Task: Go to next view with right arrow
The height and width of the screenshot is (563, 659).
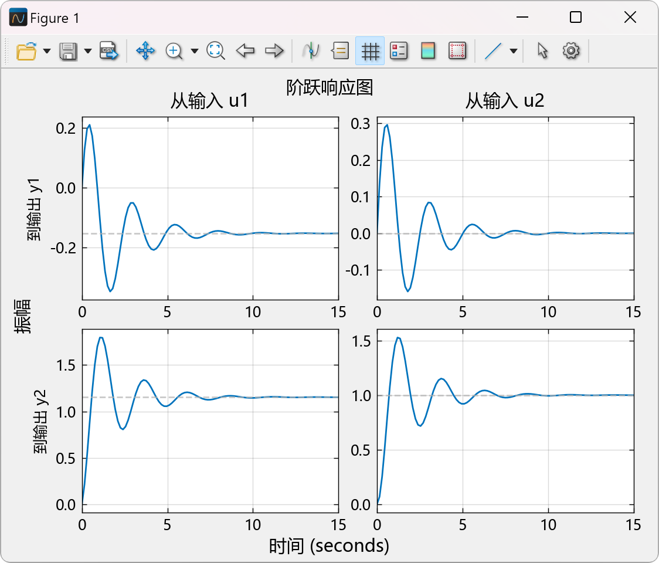Action: (x=274, y=51)
